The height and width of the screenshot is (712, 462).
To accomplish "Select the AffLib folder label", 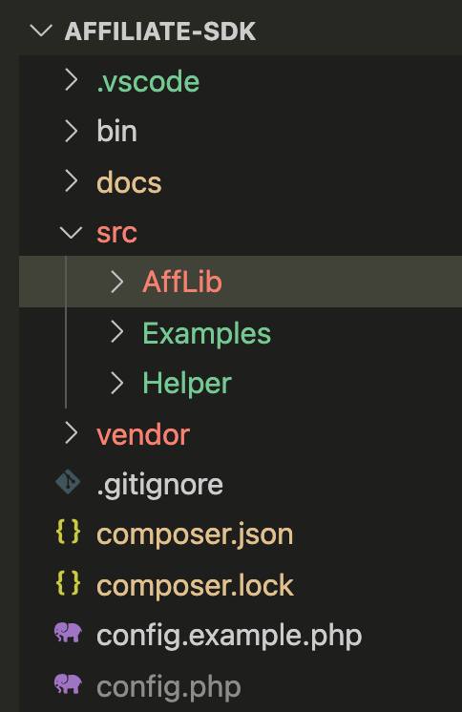I will point(182,282).
